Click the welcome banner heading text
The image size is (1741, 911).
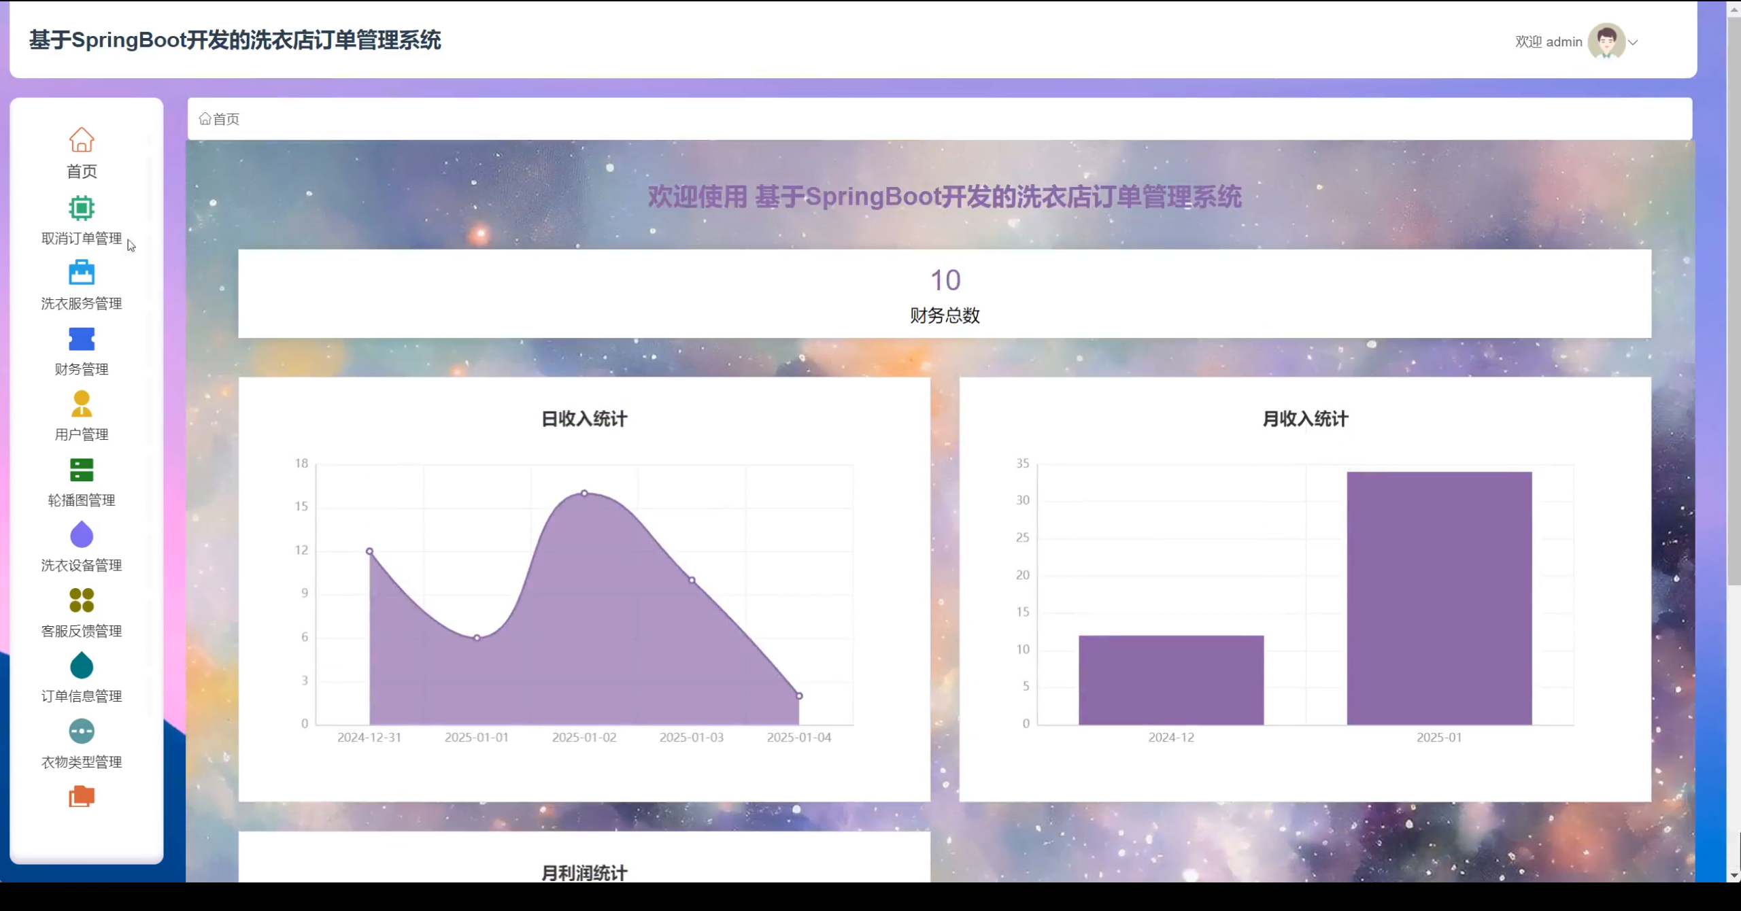[945, 196]
